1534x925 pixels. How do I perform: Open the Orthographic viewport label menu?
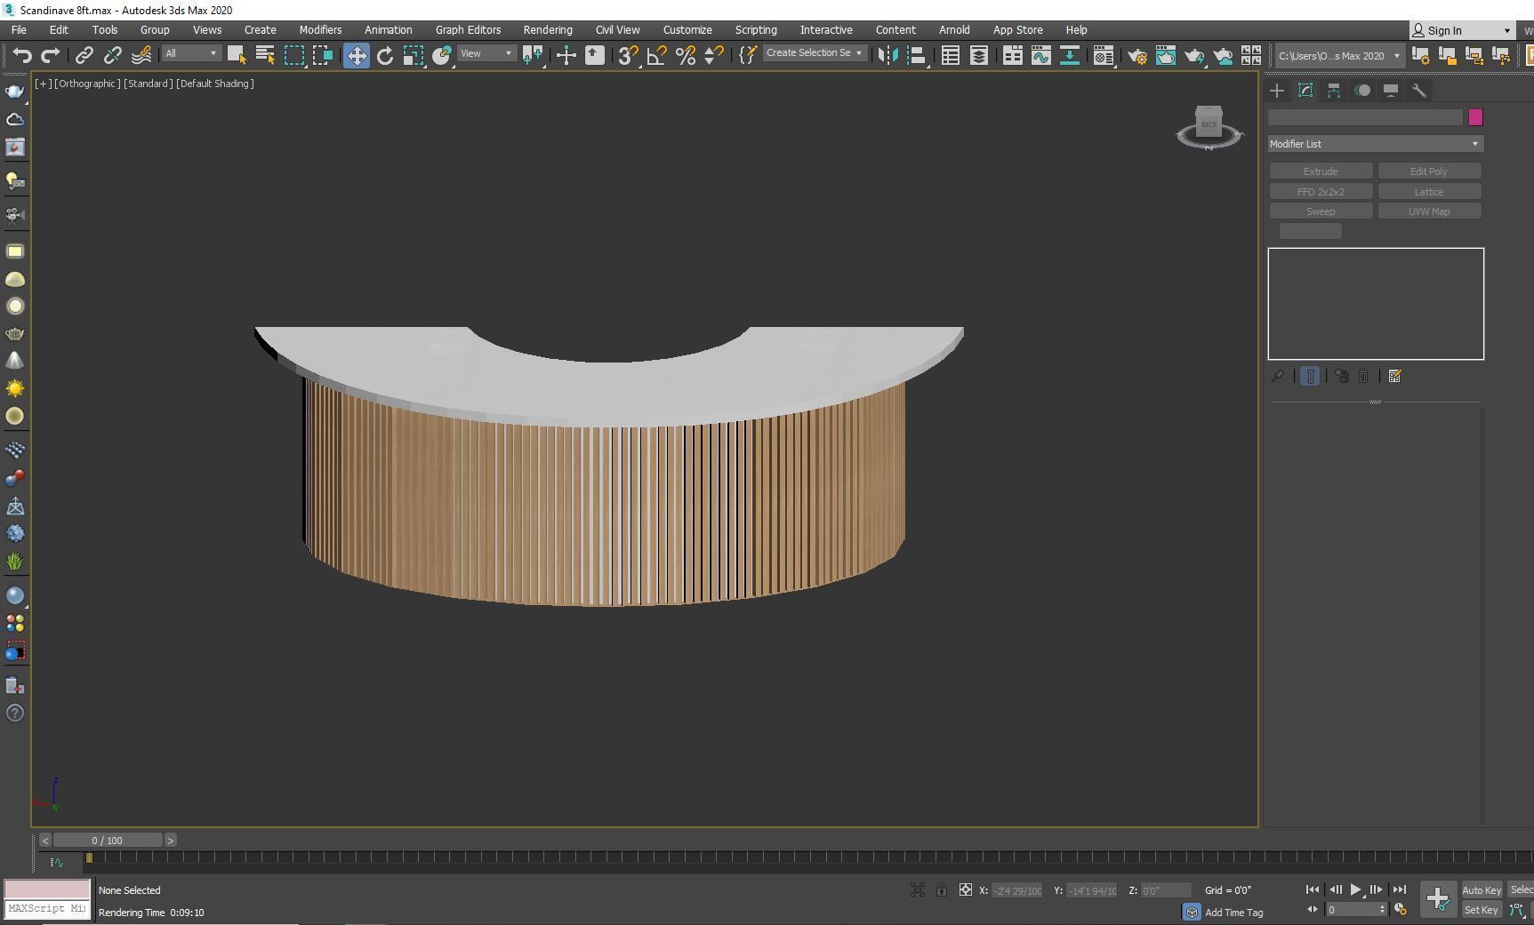[87, 84]
